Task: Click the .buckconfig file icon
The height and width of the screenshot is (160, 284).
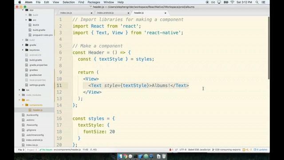Action: click(x=23, y=115)
